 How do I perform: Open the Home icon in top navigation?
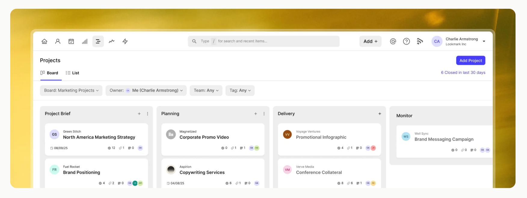click(x=44, y=41)
